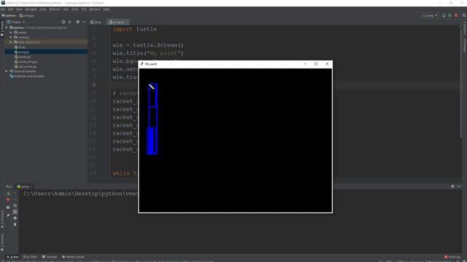Click the Rerun icon in Run panel
Image resolution: width=467 pixels, height=262 pixels.
8,194
